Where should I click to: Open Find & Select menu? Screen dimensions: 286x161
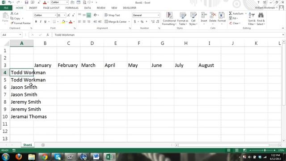[x=261, y=19]
